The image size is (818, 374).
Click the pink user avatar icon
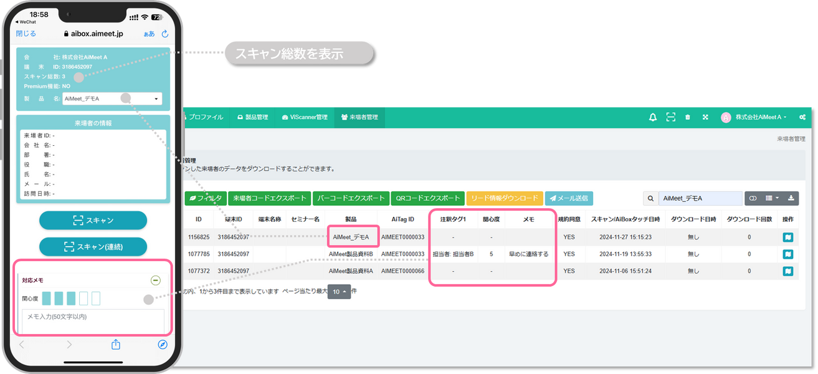point(726,117)
